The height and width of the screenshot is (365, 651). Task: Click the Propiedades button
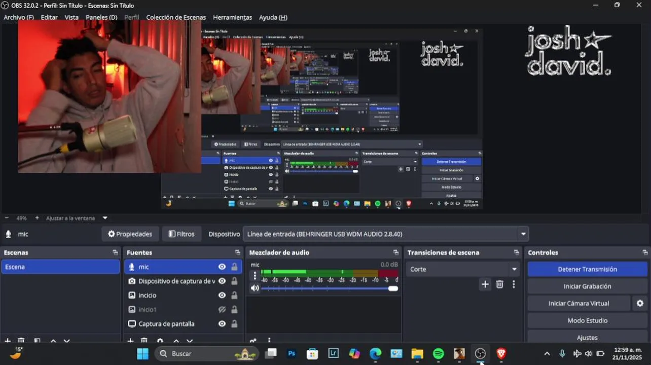point(130,234)
